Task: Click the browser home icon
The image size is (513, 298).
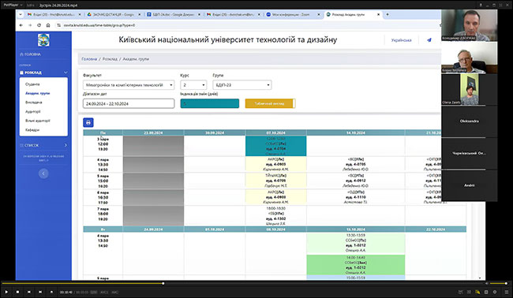Action: 48,25
